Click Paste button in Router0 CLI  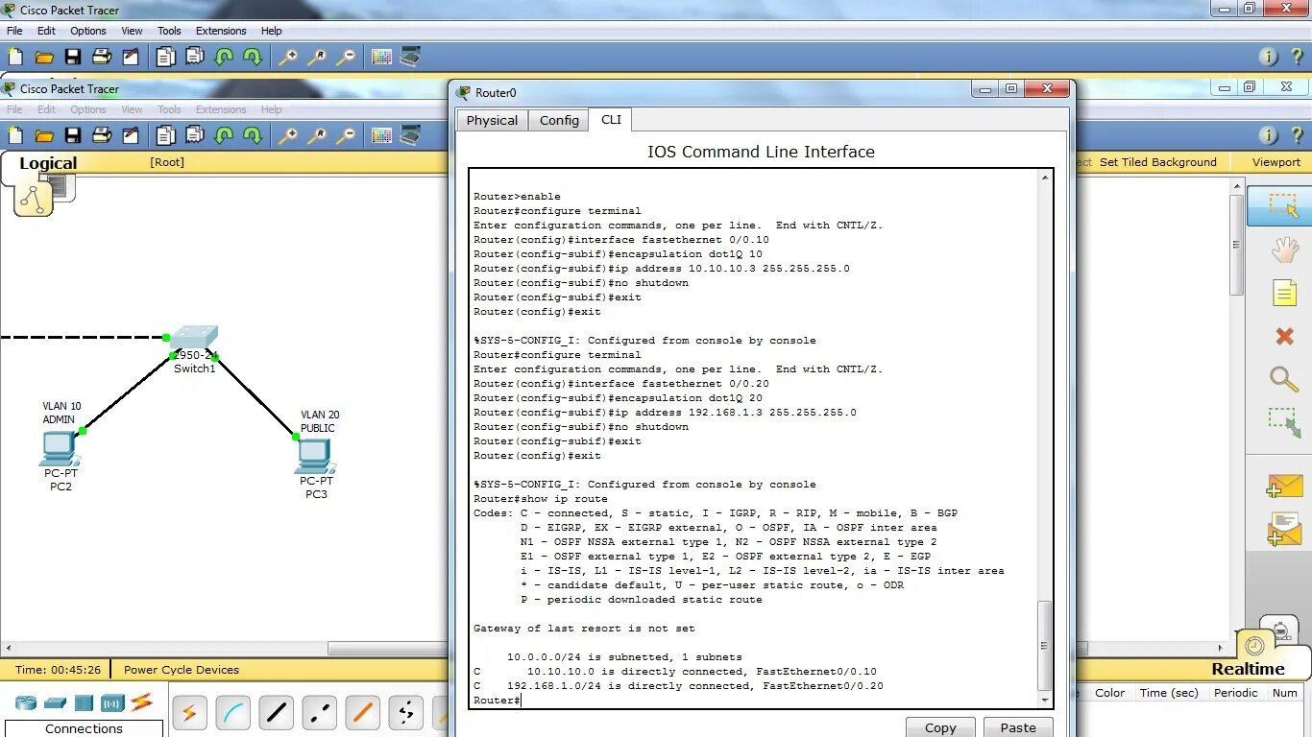pyautogui.click(x=1018, y=727)
